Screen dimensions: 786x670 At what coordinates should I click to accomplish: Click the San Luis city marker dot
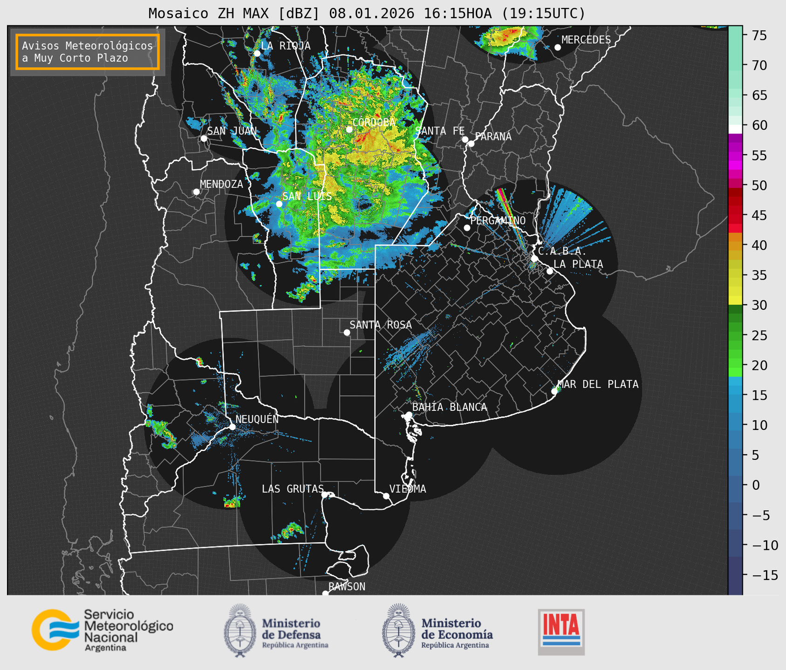(279, 204)
